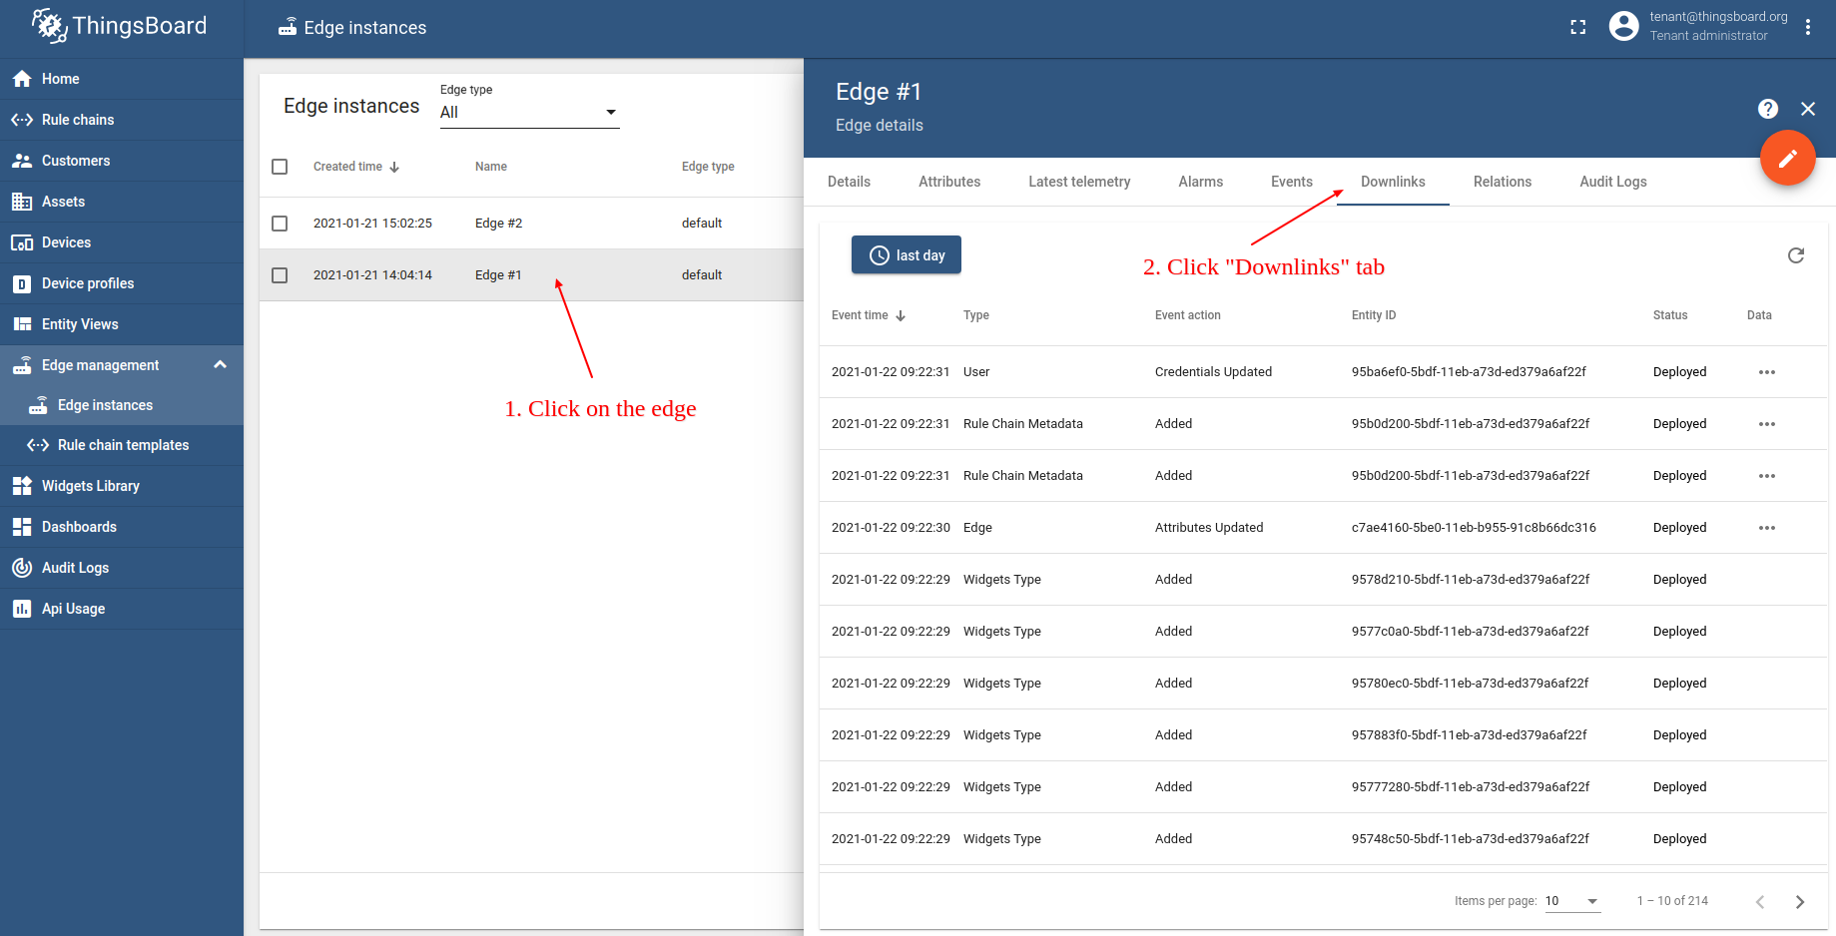Tick the checkbox for Edge #1

click(x=280, y=275)
